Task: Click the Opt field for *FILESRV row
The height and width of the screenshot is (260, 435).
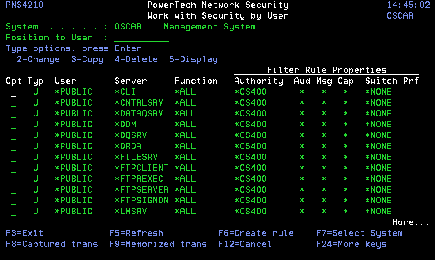Action: pyautogui.click(x=14, y=158)
